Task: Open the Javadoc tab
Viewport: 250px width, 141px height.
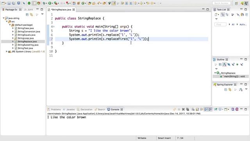Action: pos(69,110)
